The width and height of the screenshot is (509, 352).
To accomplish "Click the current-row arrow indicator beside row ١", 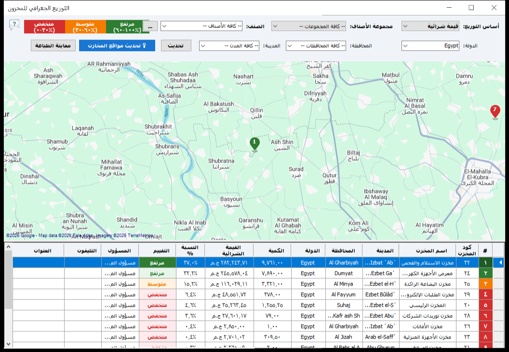I will pyautogui.click(x=500, y=262).
